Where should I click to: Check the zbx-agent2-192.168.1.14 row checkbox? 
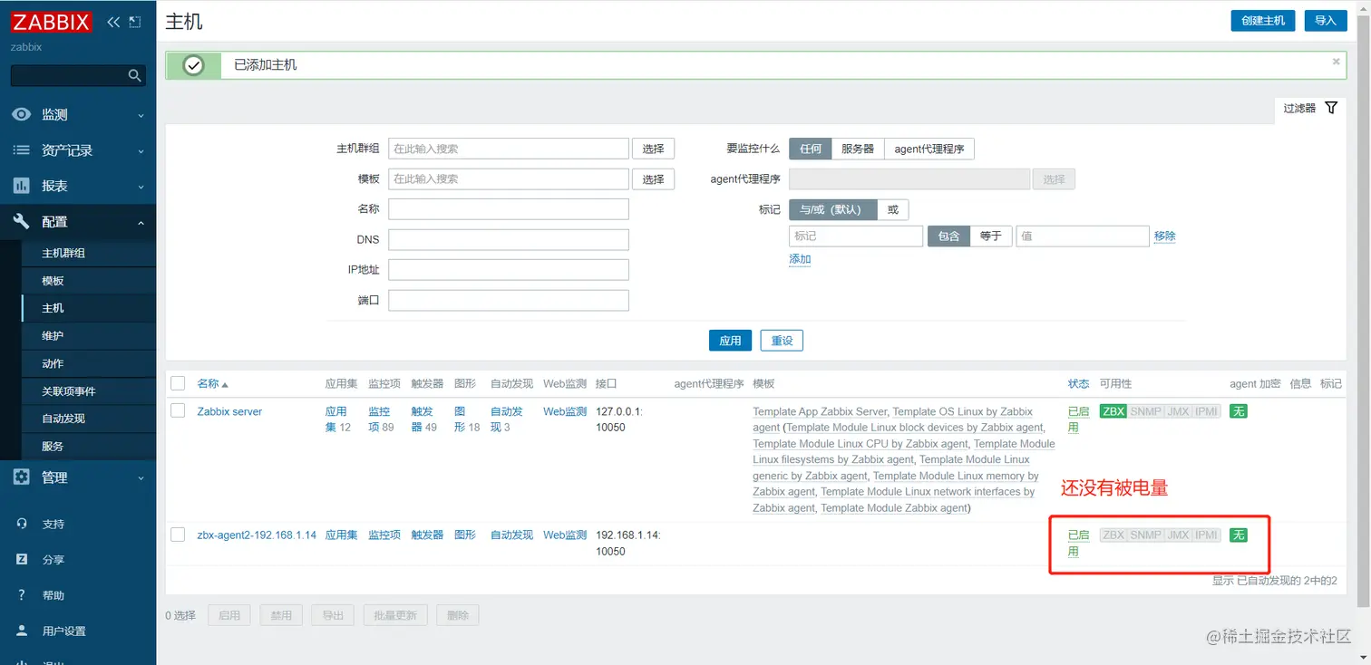click(178, 535)
